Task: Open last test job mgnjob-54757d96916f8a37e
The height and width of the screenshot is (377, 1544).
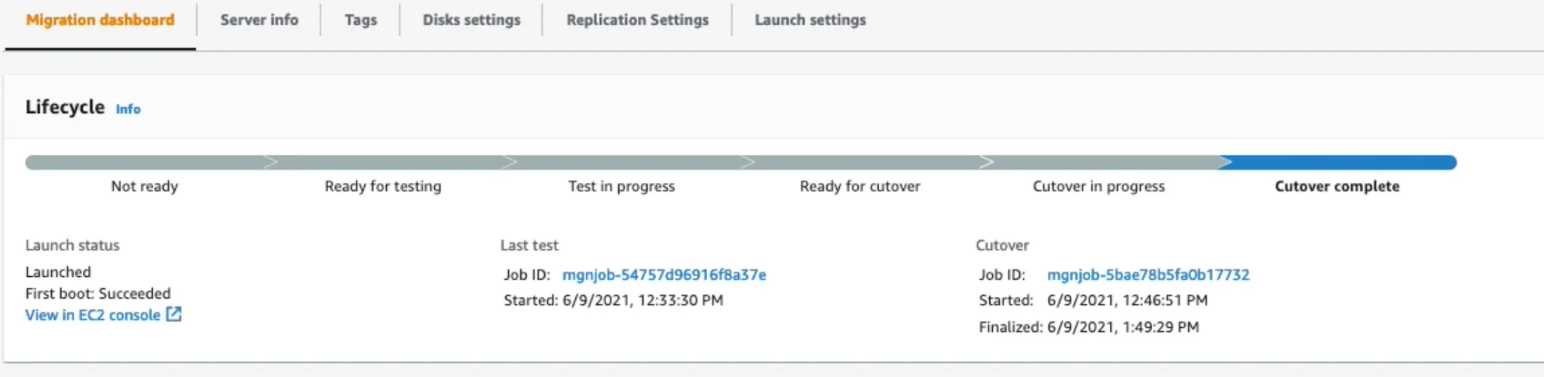Action: point(664,275)
